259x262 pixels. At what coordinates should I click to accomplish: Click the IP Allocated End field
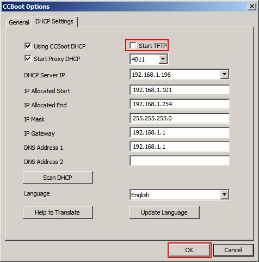click(180, 104)
